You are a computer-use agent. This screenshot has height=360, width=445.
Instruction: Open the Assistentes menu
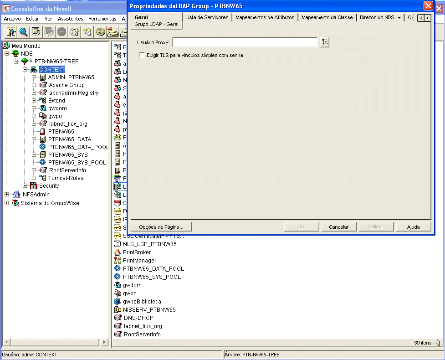tap(71, 19)
